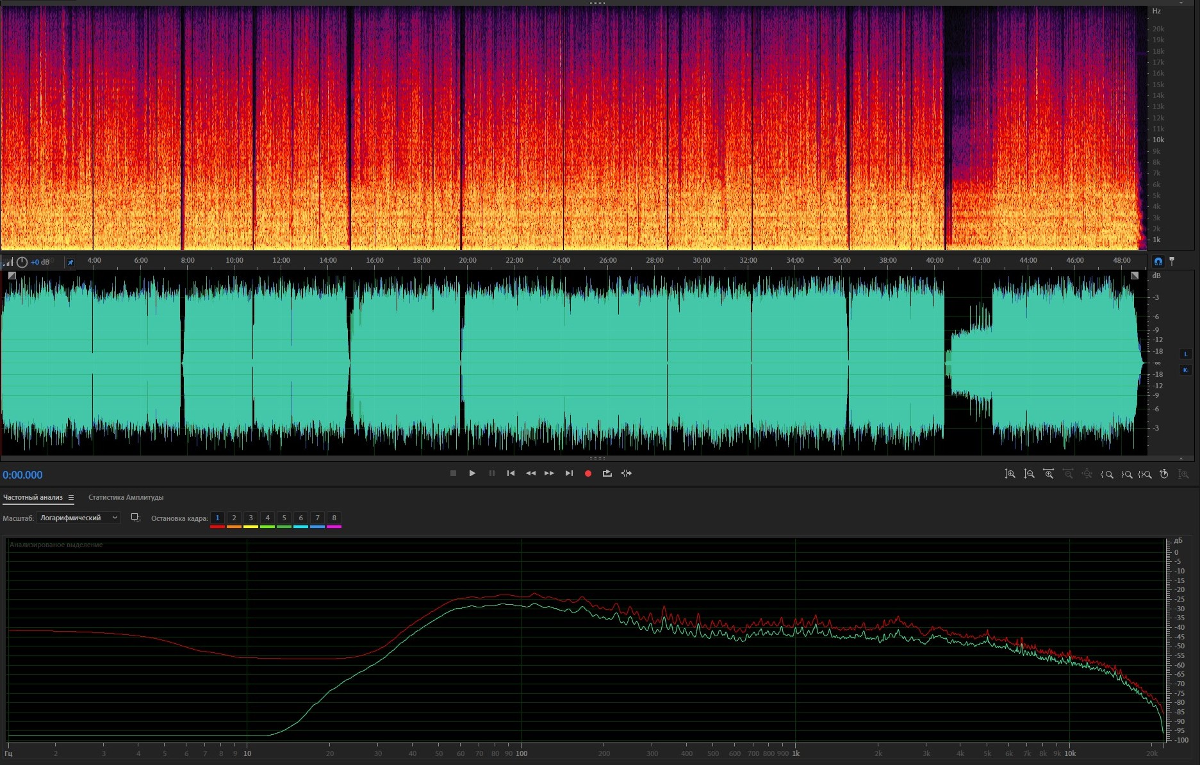Click the Гц label on the frequency graph axis

[8, 753]
